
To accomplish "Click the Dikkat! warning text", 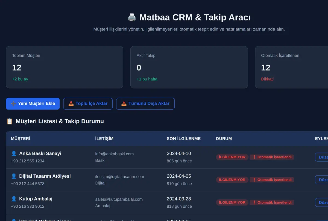I will pos(267,79).
